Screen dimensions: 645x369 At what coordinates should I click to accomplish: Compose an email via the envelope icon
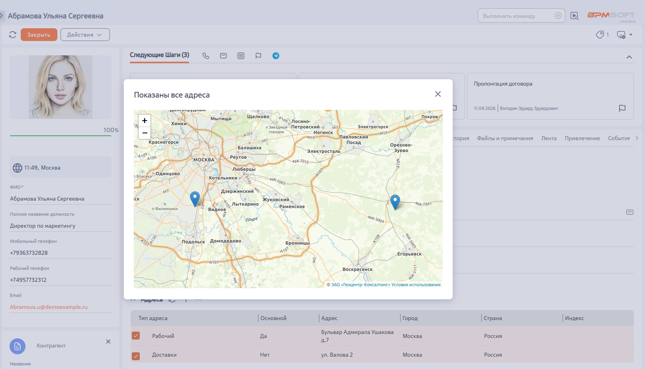point(223,56)
